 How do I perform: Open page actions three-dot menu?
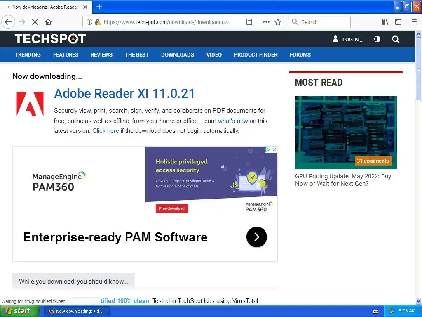[266, 22]
